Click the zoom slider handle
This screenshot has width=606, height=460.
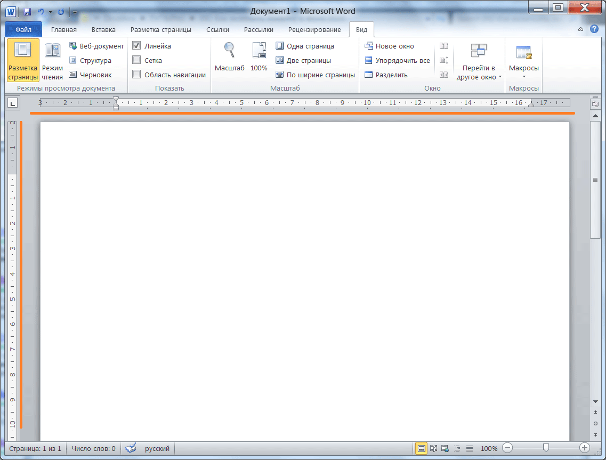(546, 448)
